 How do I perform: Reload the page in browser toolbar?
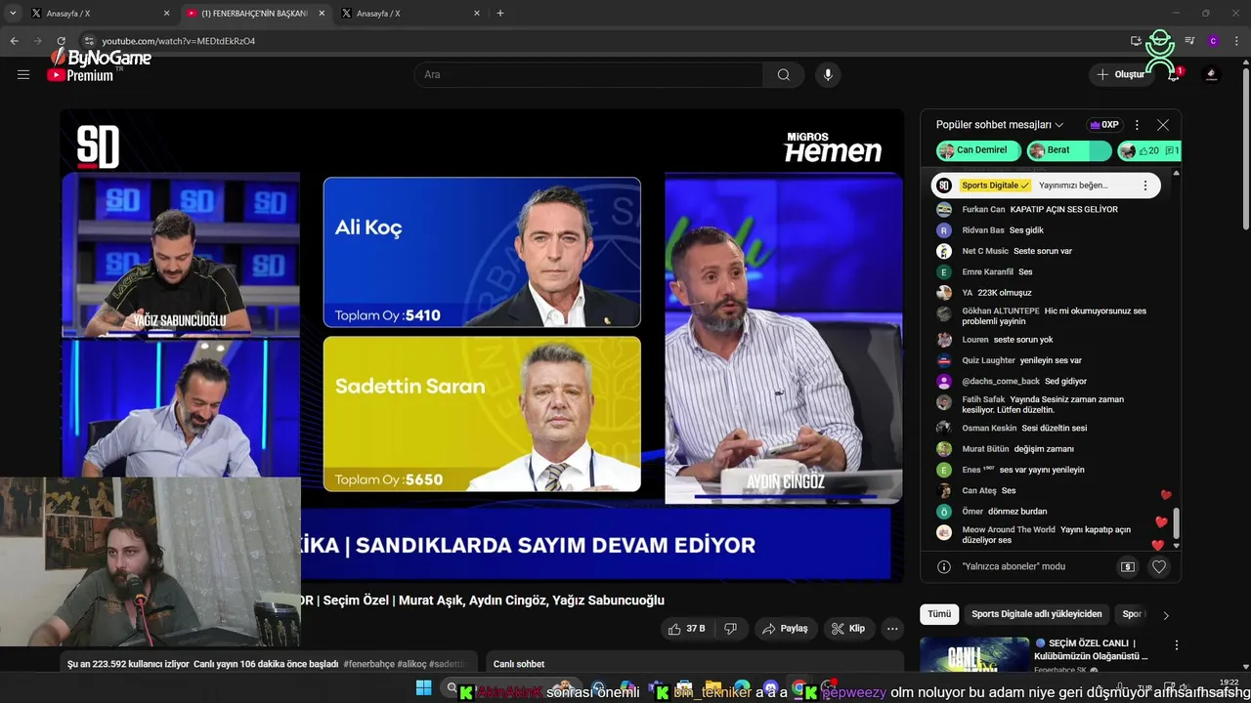click(x=61, y=41)
